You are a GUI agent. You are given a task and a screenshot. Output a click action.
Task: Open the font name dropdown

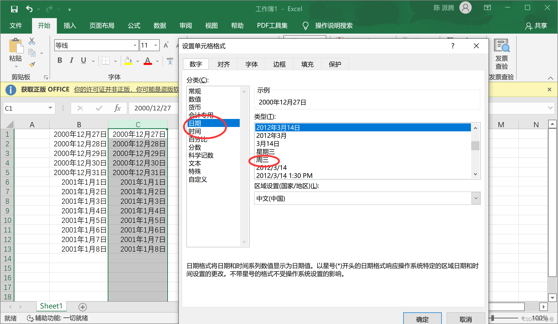[x=135, y=46]
